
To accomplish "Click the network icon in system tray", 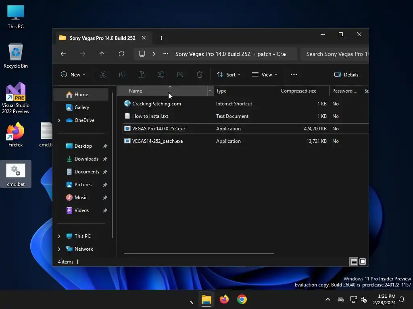I will [353, 299].
